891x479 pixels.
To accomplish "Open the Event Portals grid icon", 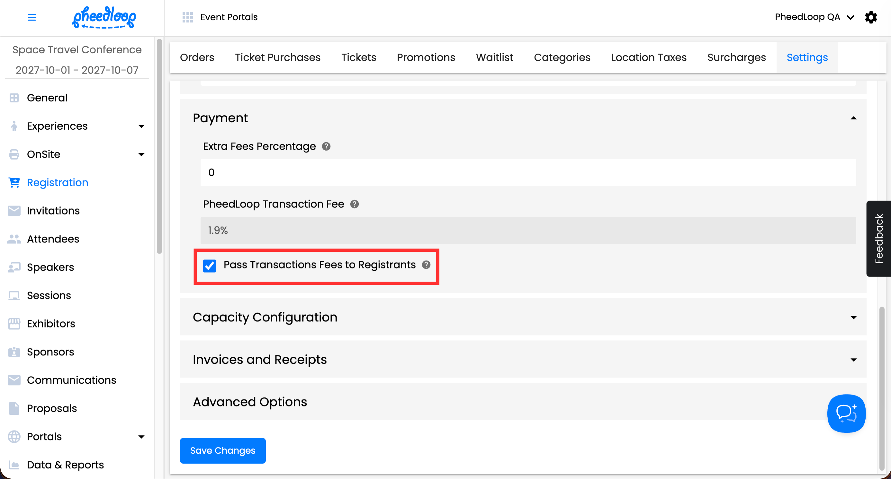I will pos(187,17).
